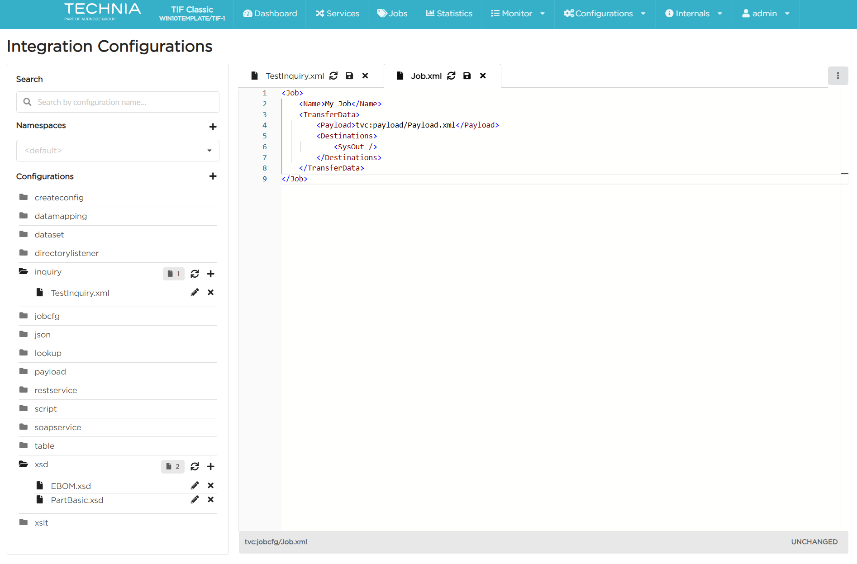Close the TestInquiry.xml tab
This screenshot has height=564, width=857.
[365, 76]
